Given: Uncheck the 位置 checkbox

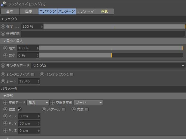Looking at the screenshot, I should point(20,110).
